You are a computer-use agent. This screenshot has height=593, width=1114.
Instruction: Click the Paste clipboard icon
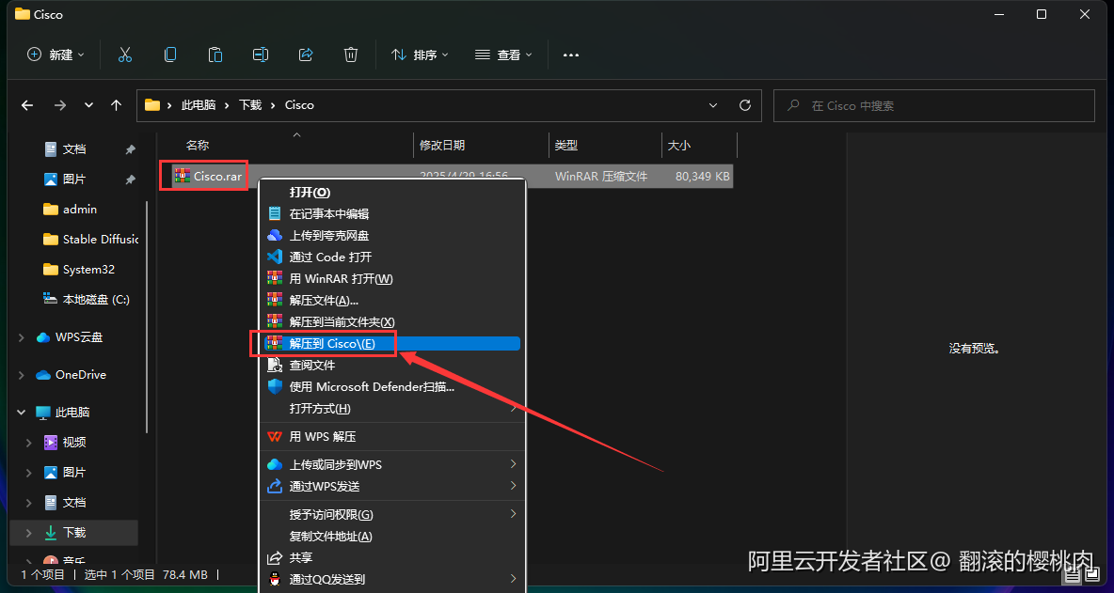215,55
